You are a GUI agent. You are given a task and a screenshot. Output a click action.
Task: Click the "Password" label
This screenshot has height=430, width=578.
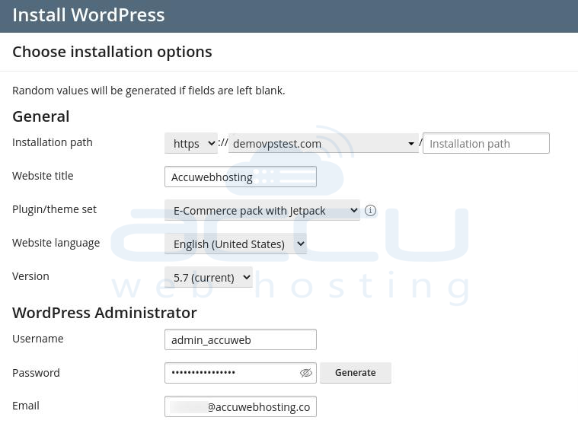36,373
